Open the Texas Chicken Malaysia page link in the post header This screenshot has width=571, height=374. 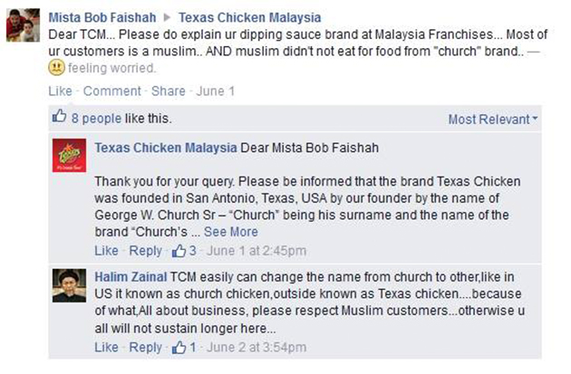click(x=249, y=17)
